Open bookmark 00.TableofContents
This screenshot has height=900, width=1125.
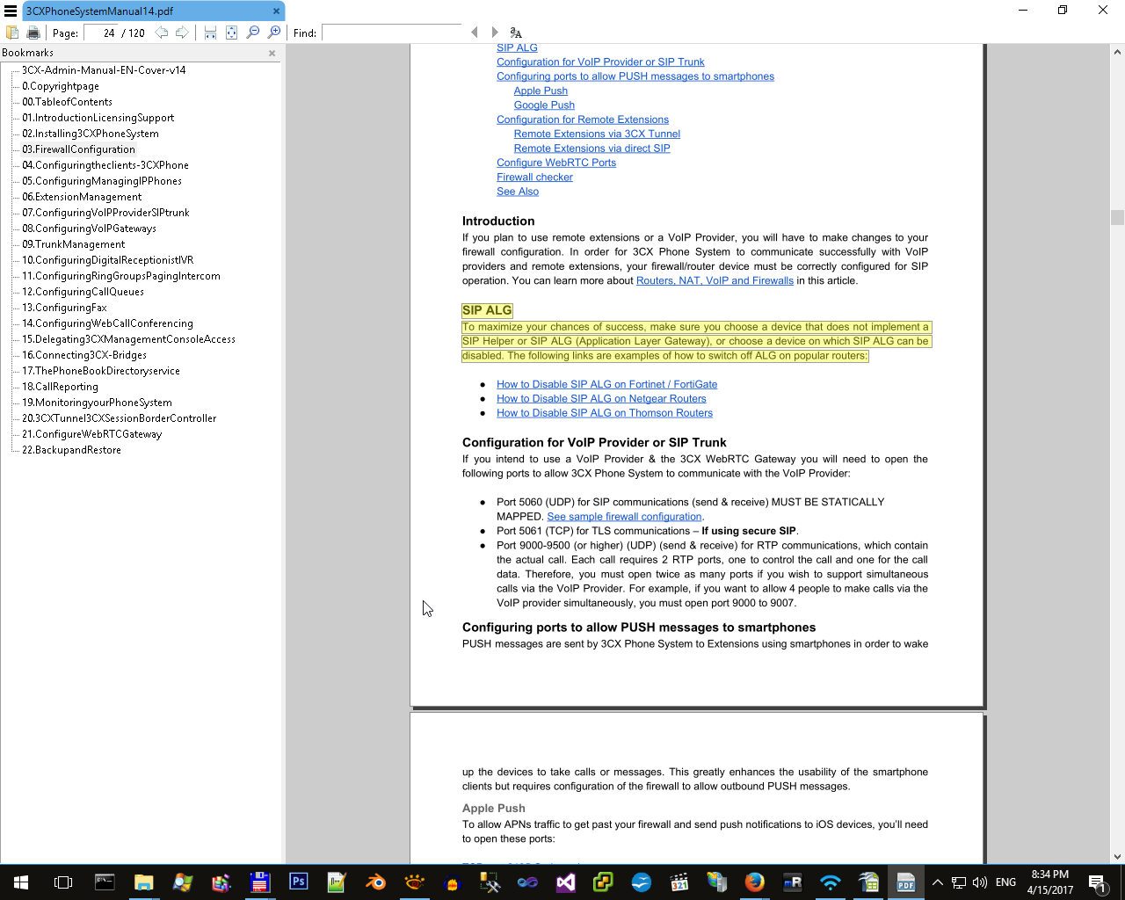coord(67,102)
